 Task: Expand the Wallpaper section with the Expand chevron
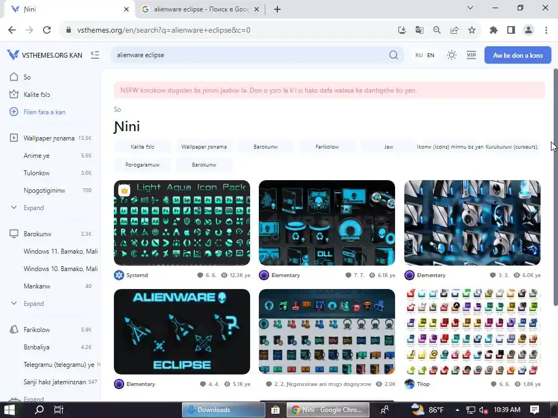14,207
